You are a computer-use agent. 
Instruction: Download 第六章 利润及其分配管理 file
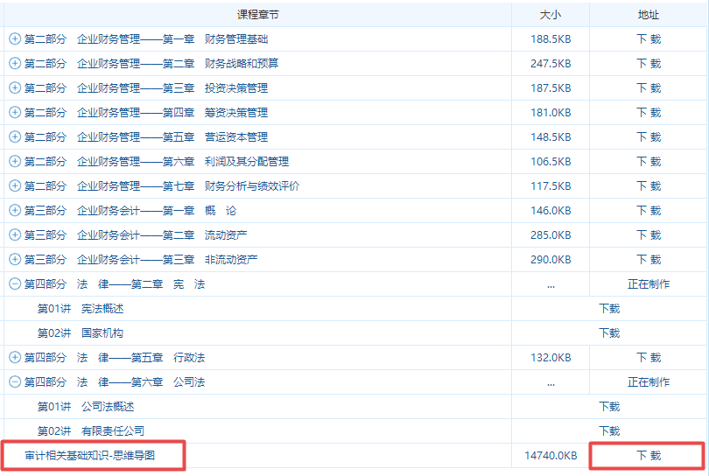[649, 161]
